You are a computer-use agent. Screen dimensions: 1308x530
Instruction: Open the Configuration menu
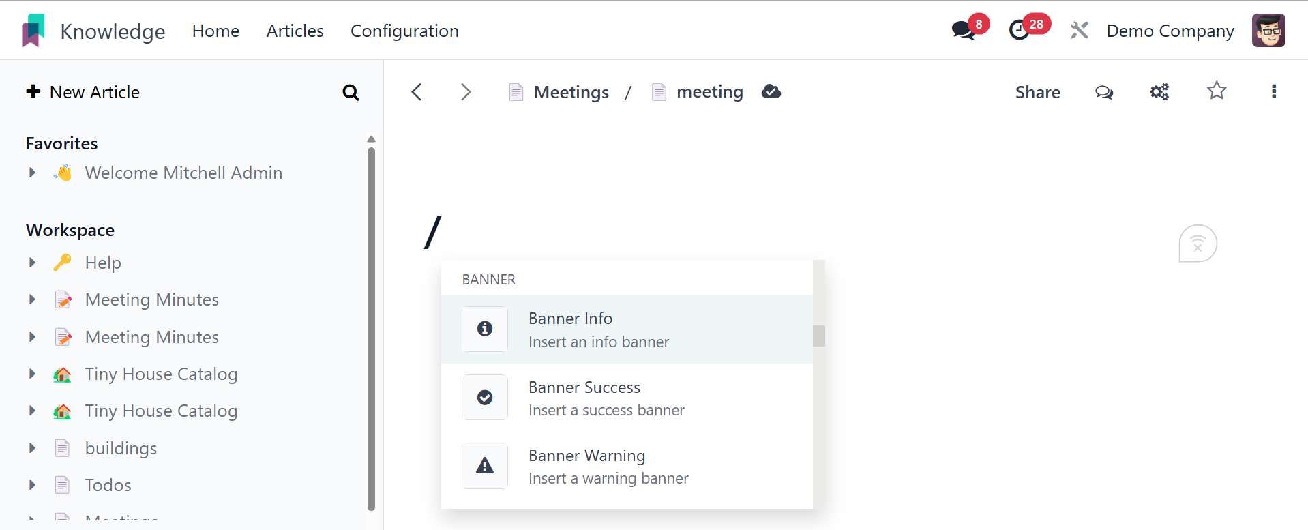[x=404, y=31]
